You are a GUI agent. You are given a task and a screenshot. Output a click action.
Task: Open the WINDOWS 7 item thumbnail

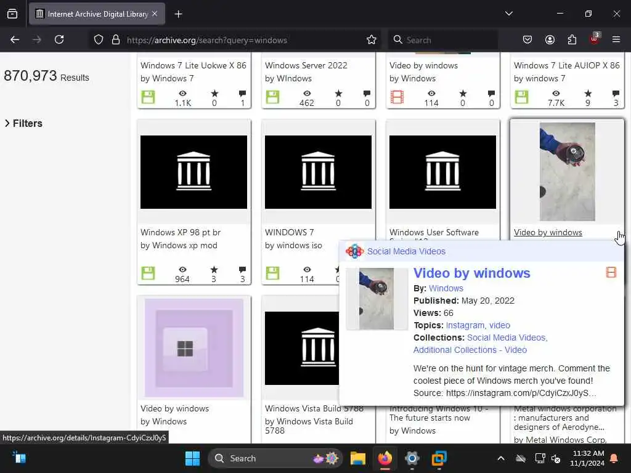(x=318, y=172)
